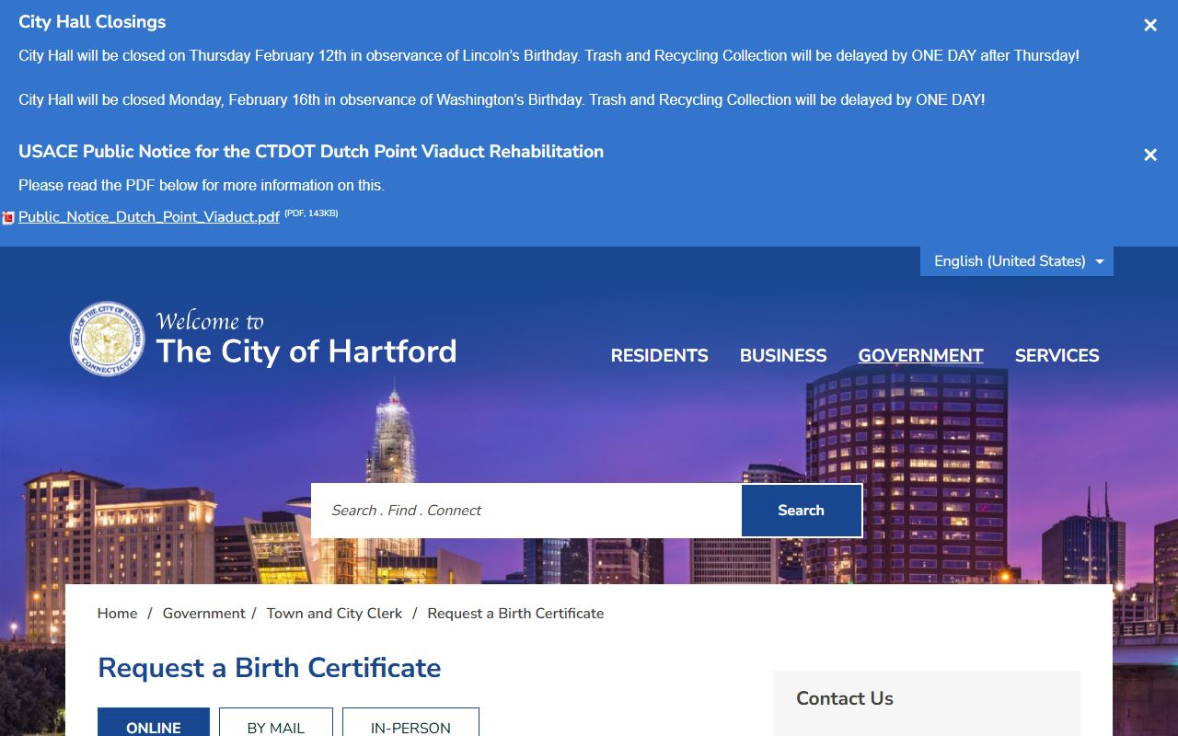The height and width of the screenshot is (736, 1178).
Task: Close the USACE Public Notice alert
Action: click(x=1150, y=155)
